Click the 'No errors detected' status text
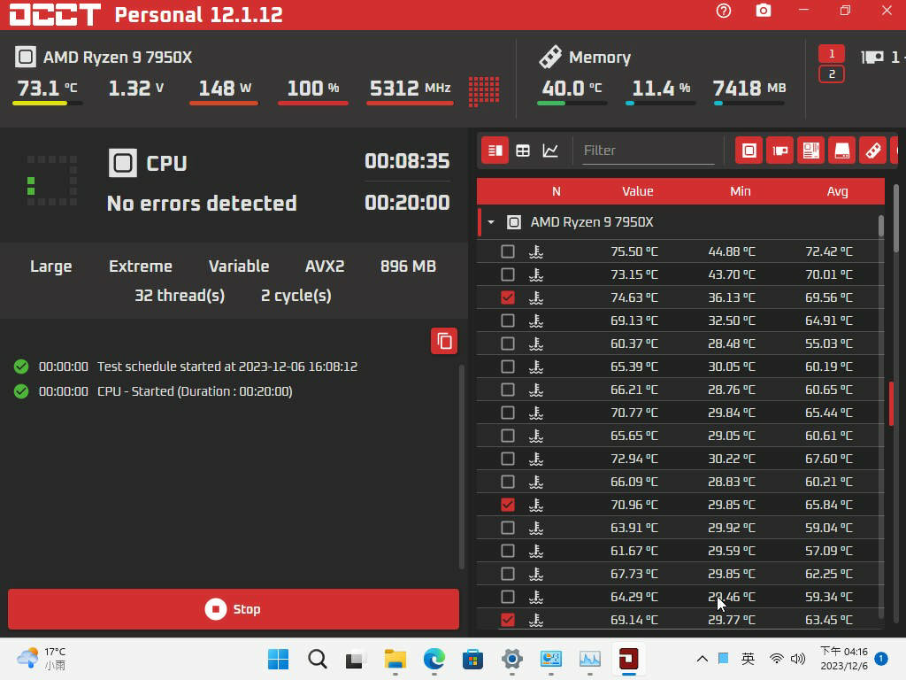Image resolution: width=906 pixels, height=680 pixels. coord(202,203)
